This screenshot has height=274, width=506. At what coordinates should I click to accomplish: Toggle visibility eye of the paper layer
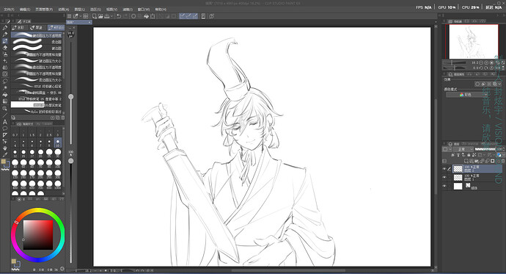pos(444,186)
